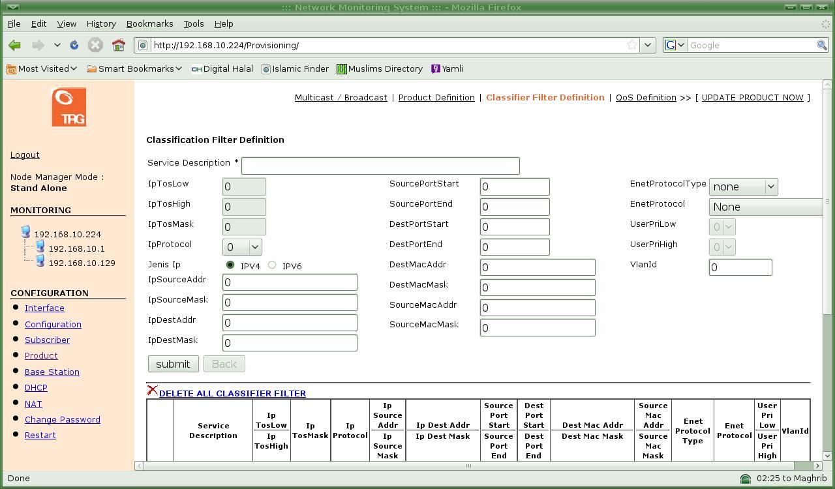Click the Google search magnifier icon
835x489 pixels.
coord(822,45)
